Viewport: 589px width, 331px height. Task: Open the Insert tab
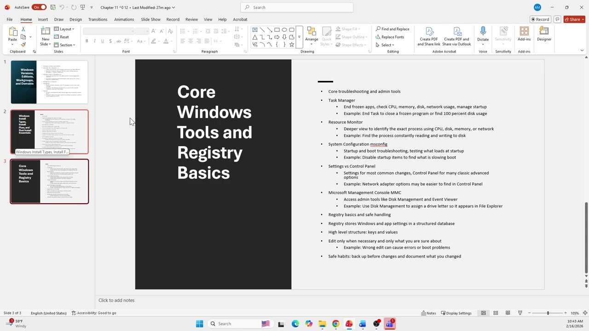click(x=43, y=19)
